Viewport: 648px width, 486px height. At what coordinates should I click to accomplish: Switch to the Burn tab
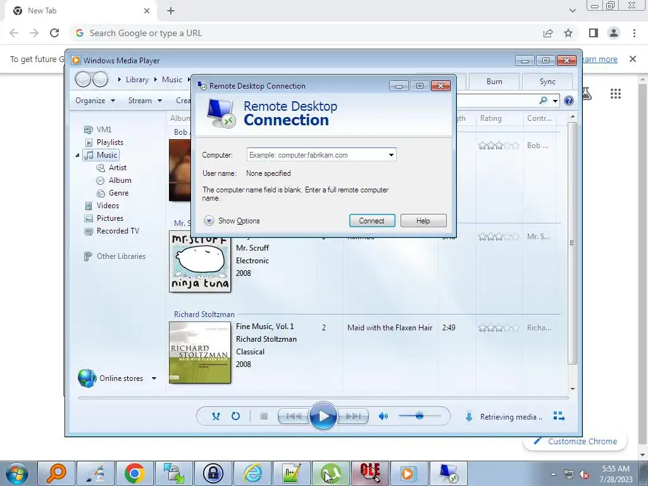pos(494,82)
